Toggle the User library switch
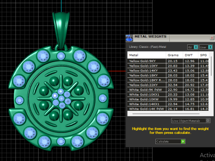This screenshot has width=215, height=161. 206,47
